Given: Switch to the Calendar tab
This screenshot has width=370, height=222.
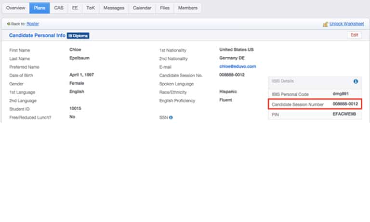Looking at the screenshot, I should (142, 8).
